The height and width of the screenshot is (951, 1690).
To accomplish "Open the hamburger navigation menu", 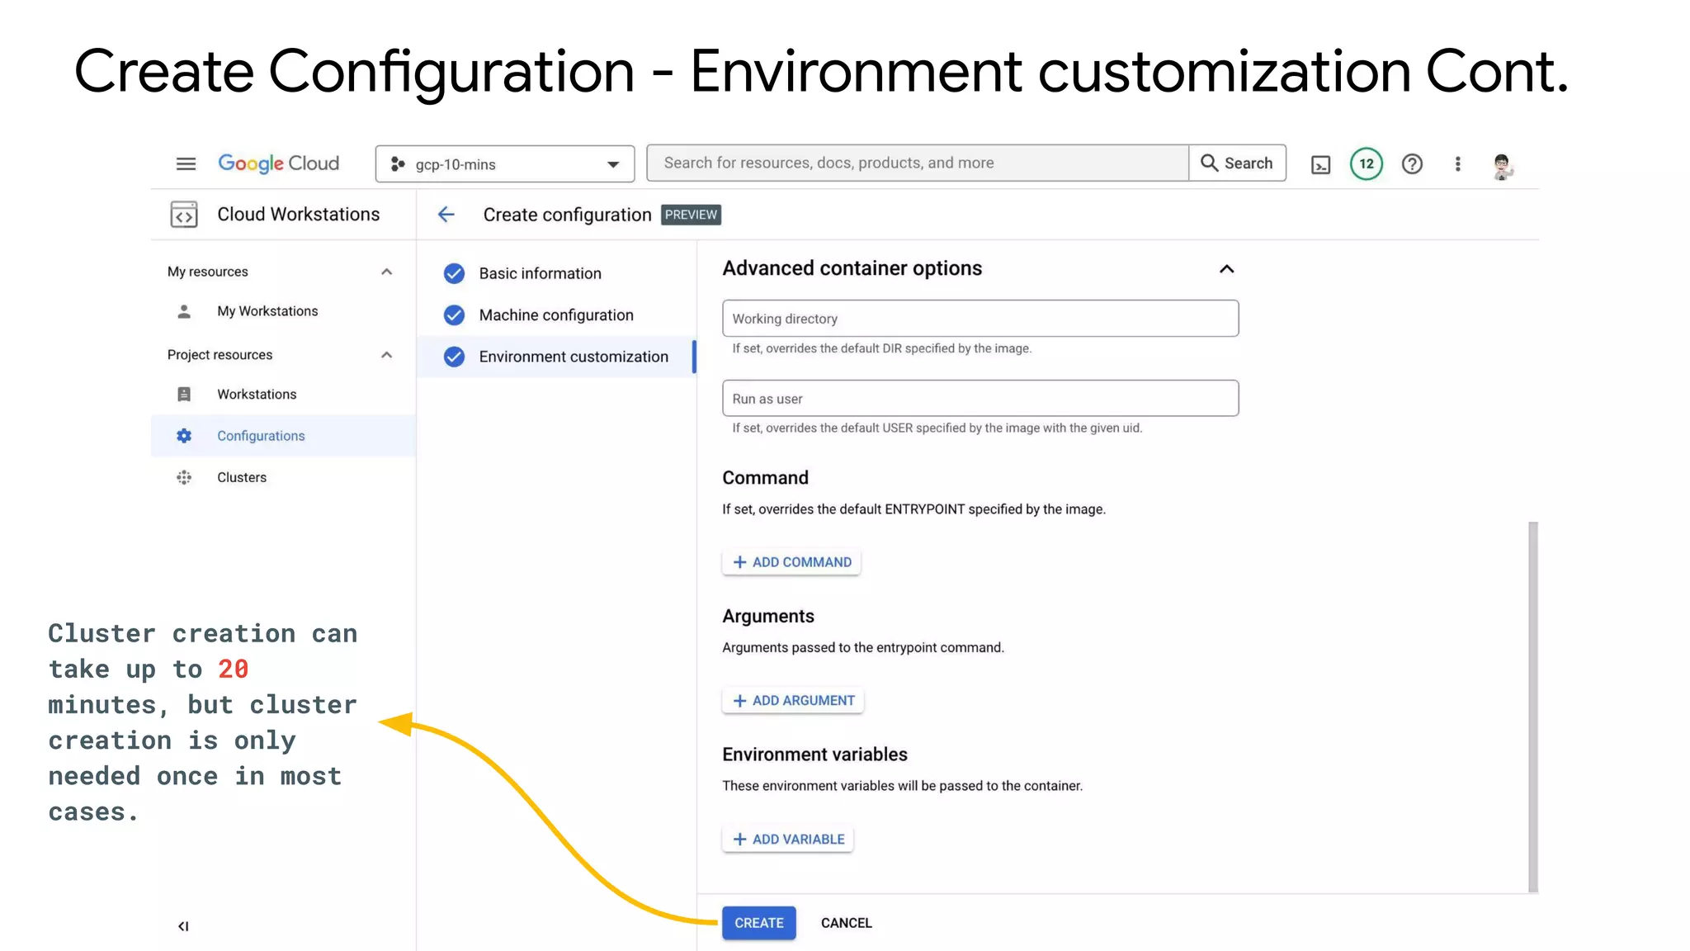I will (186, 163).
